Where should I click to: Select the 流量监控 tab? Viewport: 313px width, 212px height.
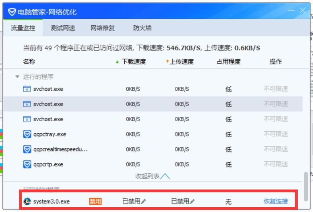(23, 28)
